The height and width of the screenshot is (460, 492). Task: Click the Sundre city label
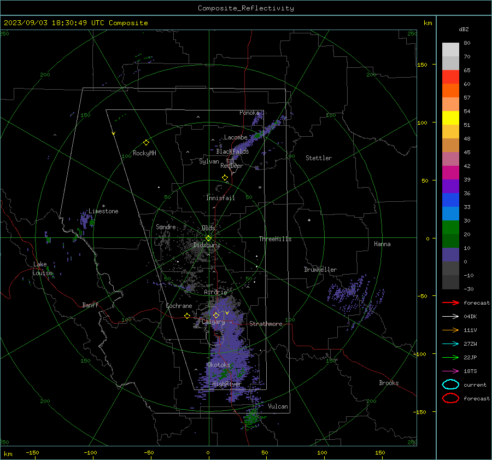pos(166,226)
